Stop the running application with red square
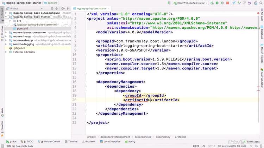This screenshot has height=148, width=264. click(x=228, y=3)
